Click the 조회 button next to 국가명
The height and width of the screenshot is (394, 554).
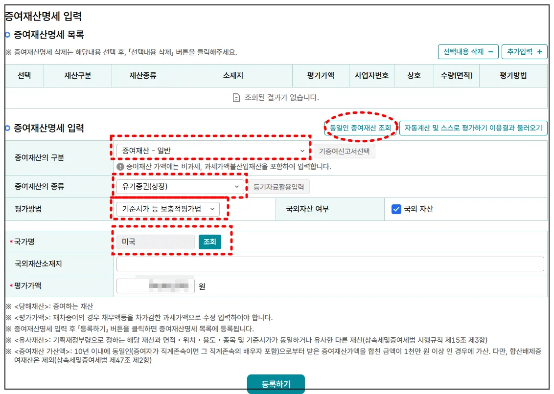pos(210,241)
